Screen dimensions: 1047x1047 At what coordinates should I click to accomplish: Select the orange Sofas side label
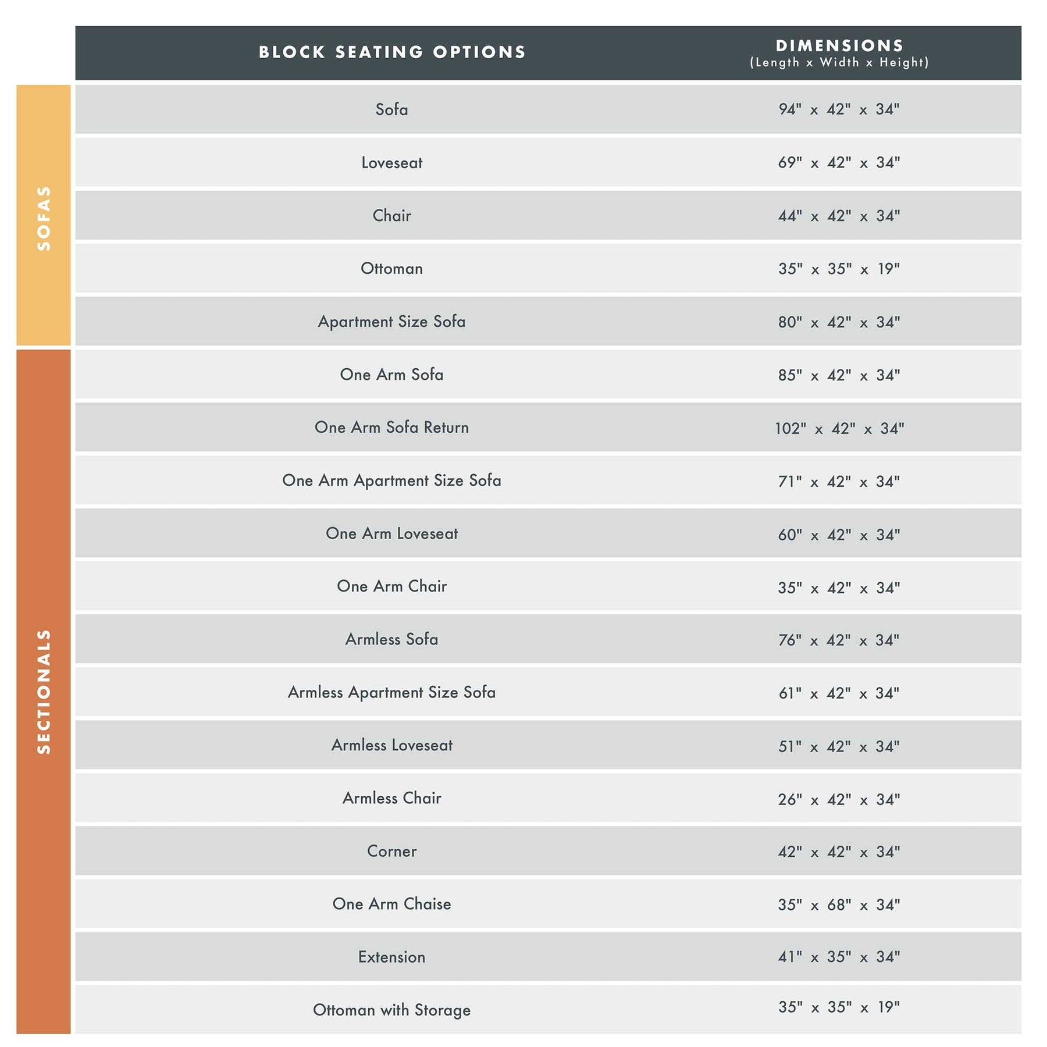pos(44,216)
